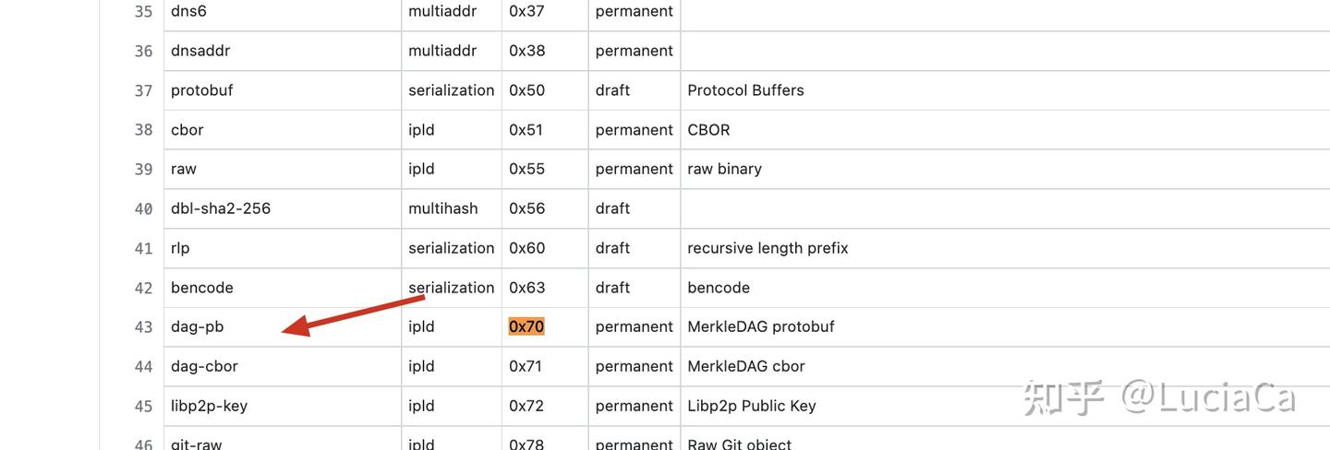Click the 0x51 code for cbor

click(526, 130)
